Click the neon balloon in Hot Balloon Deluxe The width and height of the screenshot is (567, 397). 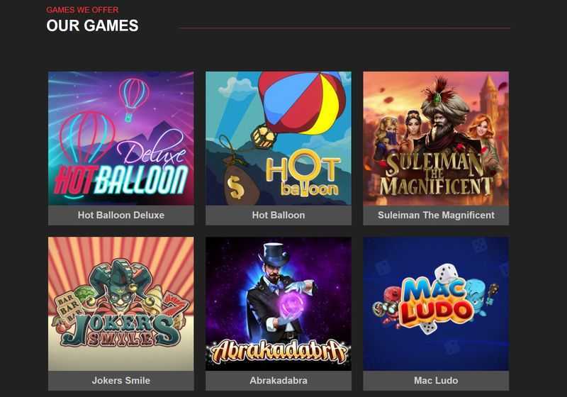click(86, 139)
